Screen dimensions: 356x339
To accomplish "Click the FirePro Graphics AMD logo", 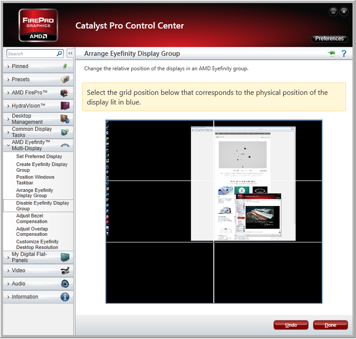I will pos(38,25).
